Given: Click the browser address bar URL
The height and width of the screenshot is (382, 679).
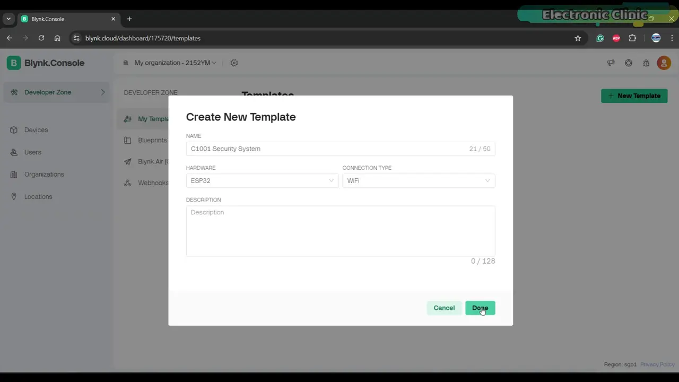Looking at the screenshot, I should click(143, 38).
